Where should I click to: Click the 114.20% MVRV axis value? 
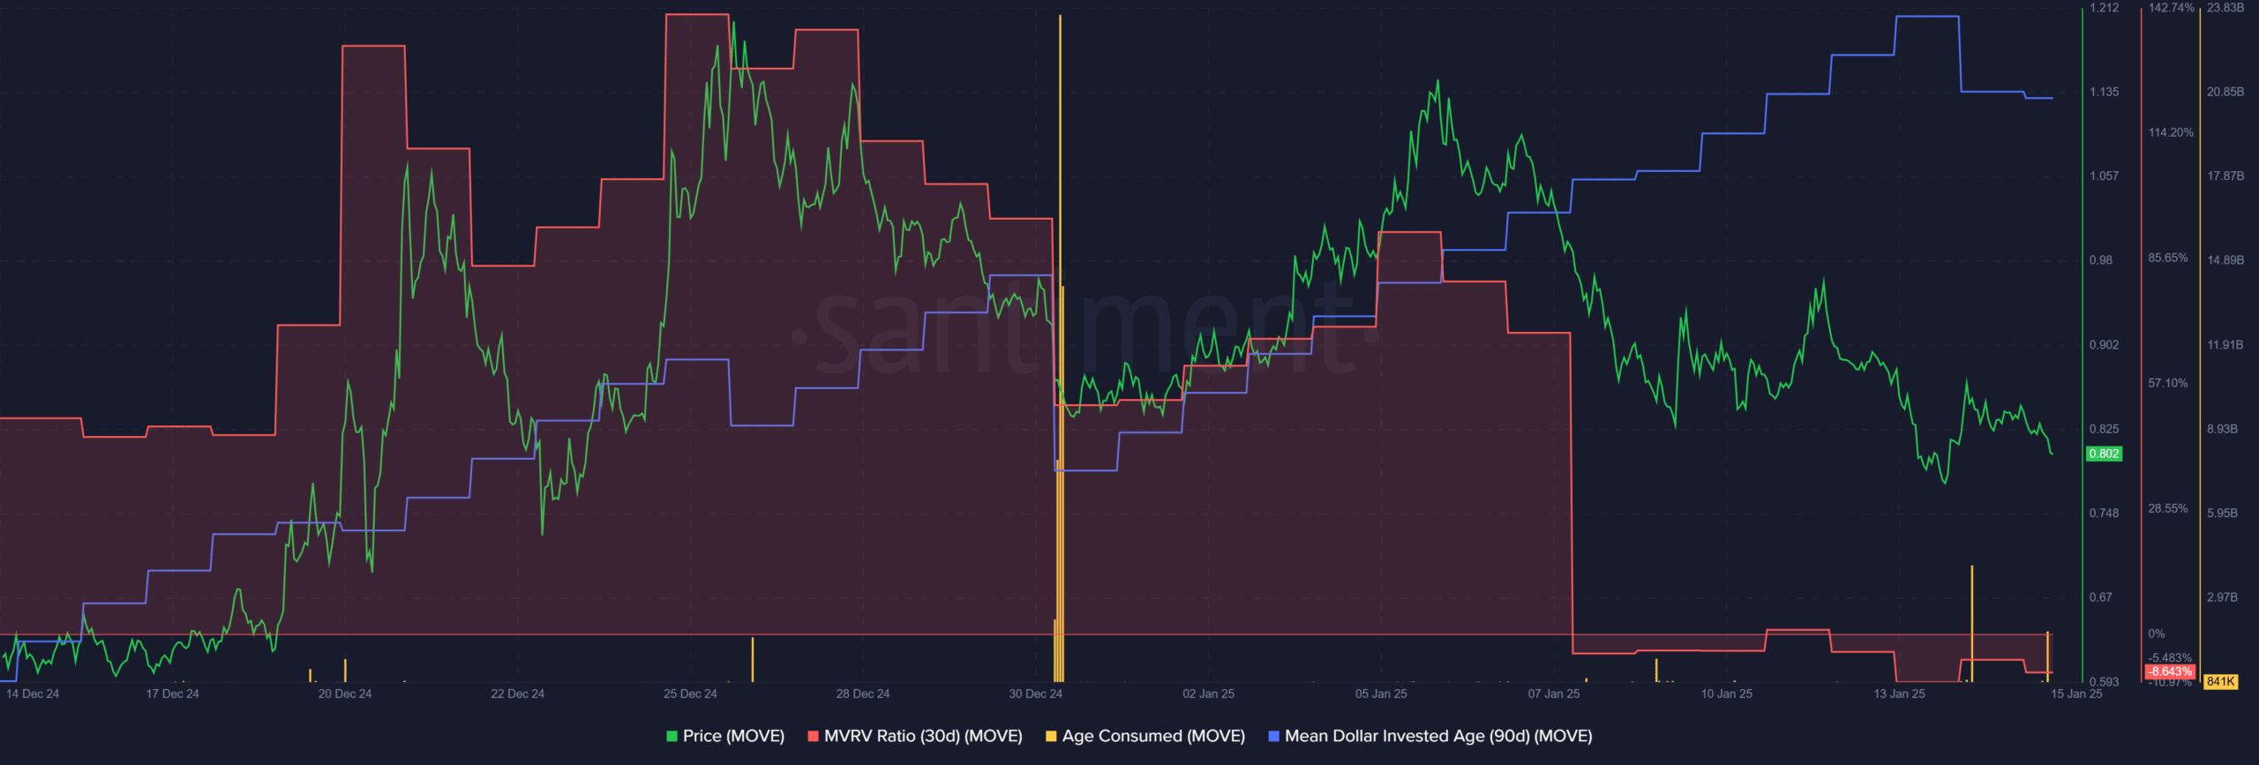pyautogui.click(x=2171, y=132)
